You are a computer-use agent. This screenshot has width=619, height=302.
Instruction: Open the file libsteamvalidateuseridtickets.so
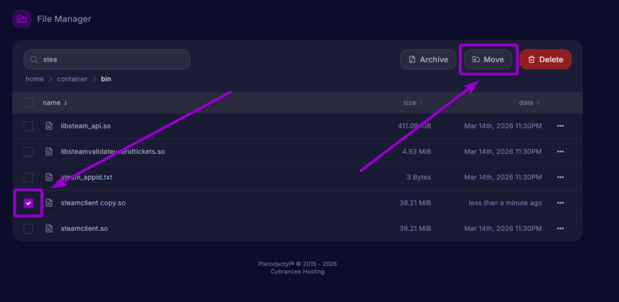click(x=113, y=152)
